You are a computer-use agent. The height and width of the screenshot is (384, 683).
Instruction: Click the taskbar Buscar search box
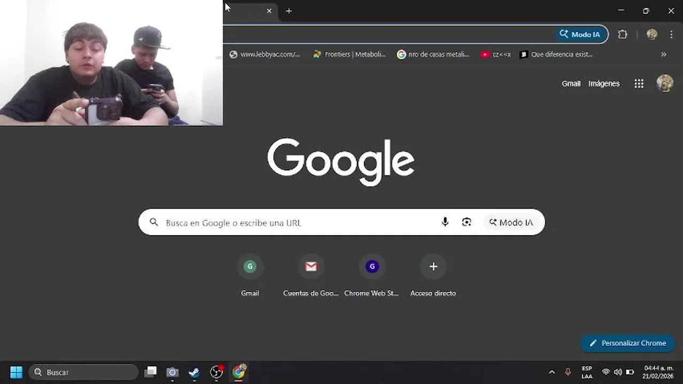pos(83,372)
